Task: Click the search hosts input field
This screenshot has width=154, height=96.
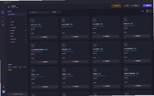Action: [40, 12]
